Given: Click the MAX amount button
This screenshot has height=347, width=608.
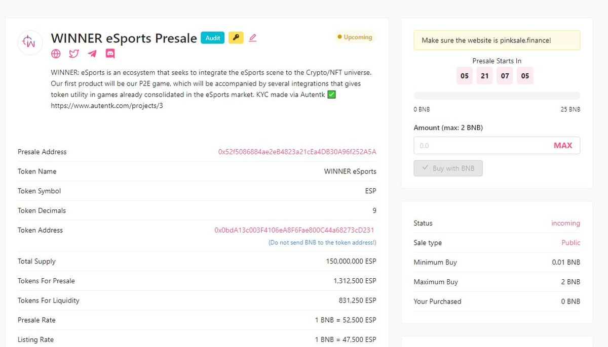Looking at the screenshot, I should point(563,145).
